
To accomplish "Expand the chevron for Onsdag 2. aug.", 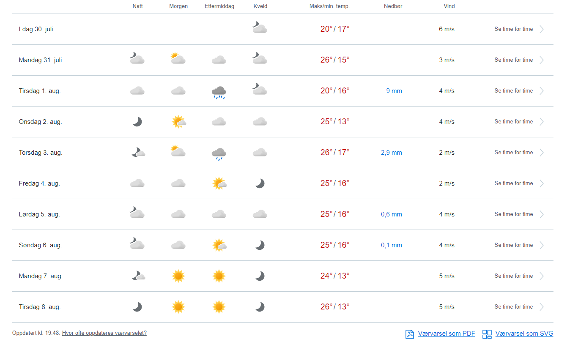I will click(542, 122).
